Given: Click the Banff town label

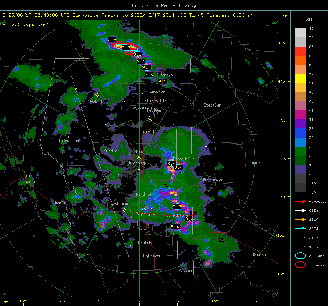Looking at the screenshot, I should point(60,203).
